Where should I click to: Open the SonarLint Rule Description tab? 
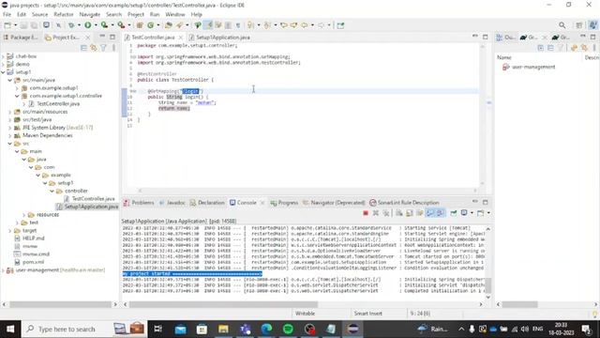(404, 203)
